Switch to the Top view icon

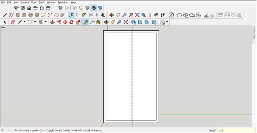(23, 8)
